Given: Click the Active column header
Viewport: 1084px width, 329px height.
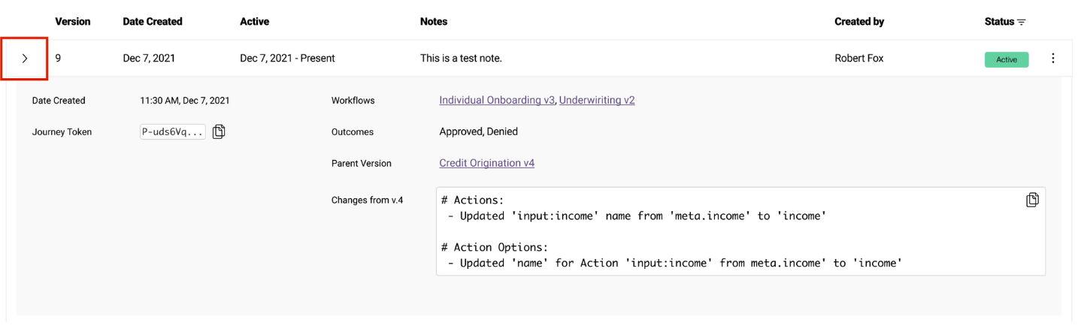Looking at the screenshot, I should coord(254,22).
